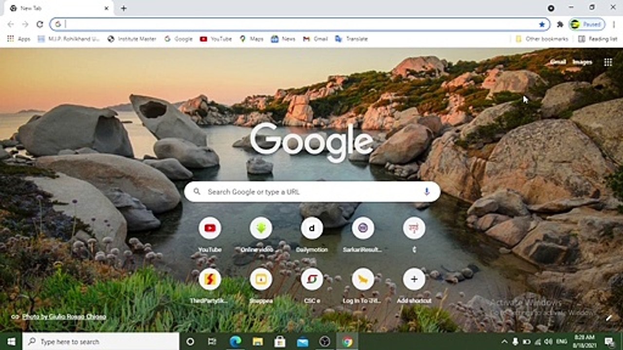This screenshot has height=350, width=623.
Task: Open the Translate bookmark
Action: [x=351, y=39]
